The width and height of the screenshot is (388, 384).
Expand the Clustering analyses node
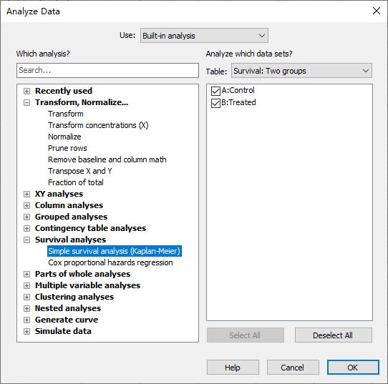(26, 297)
